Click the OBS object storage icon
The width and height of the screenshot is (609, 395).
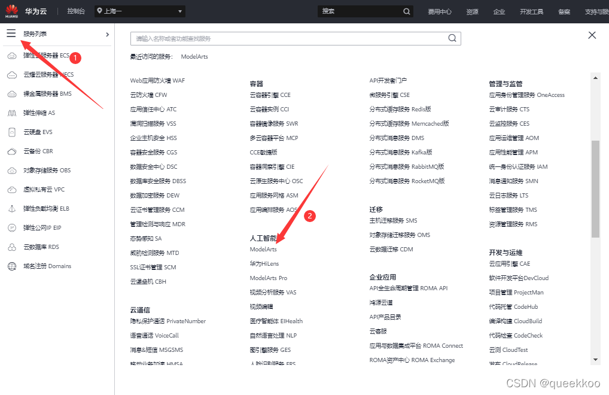pyautogui.click(x=12, y=171)
